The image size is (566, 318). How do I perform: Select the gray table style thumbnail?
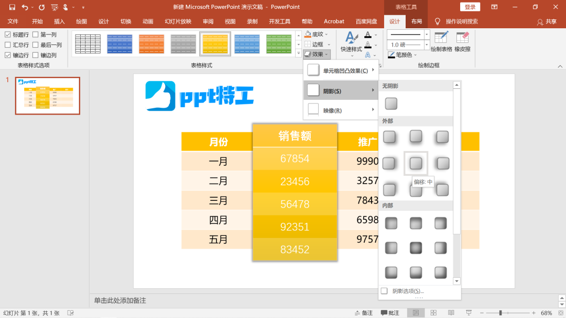183,44
